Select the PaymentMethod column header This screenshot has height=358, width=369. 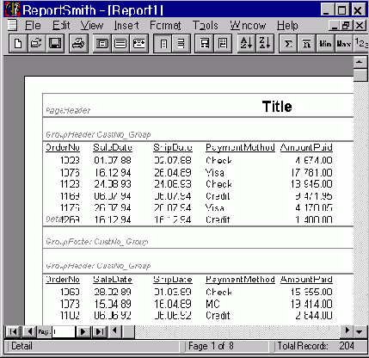[x=240, y=147]
